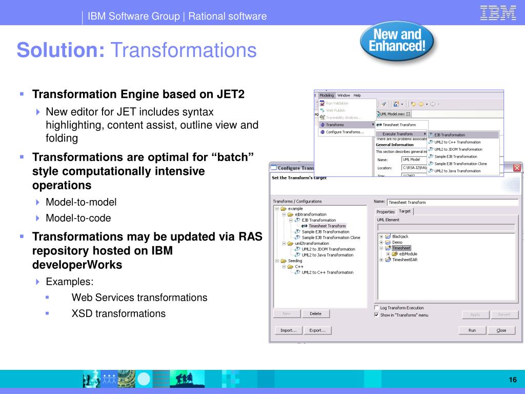Viewport: 525px width, 394px height.
Task: Click the double-arrow icon beside Timesheet Transform submenu
Action: (379, 125)
